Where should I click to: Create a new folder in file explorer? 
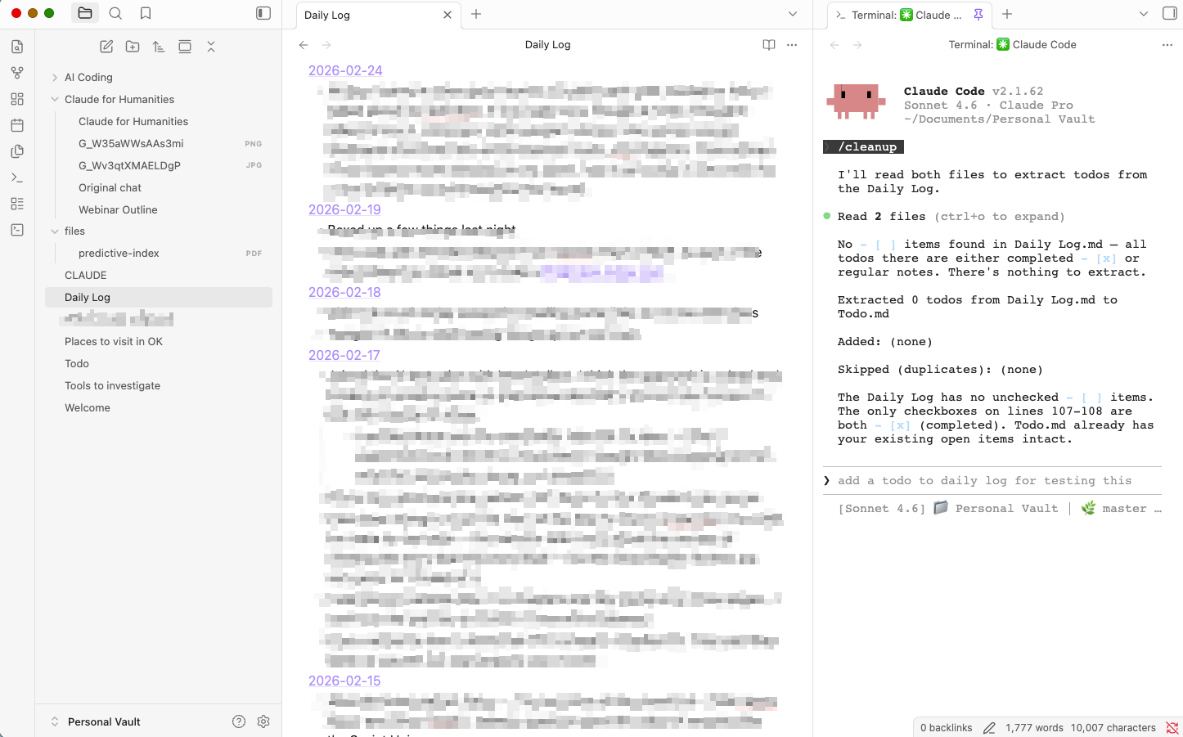click(133, 47)
